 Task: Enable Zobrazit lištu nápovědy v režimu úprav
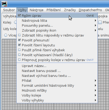(57, 35)
